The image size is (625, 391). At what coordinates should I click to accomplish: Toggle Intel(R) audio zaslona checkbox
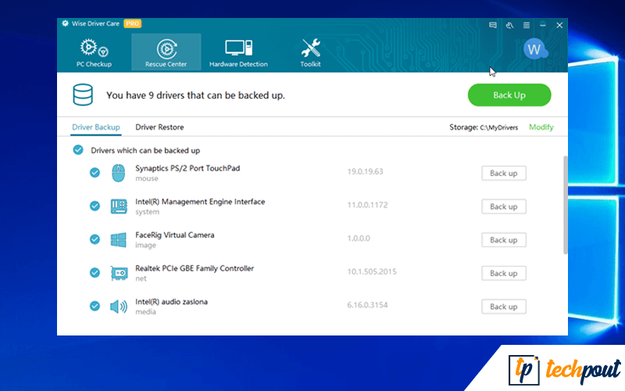click(95, 306)
